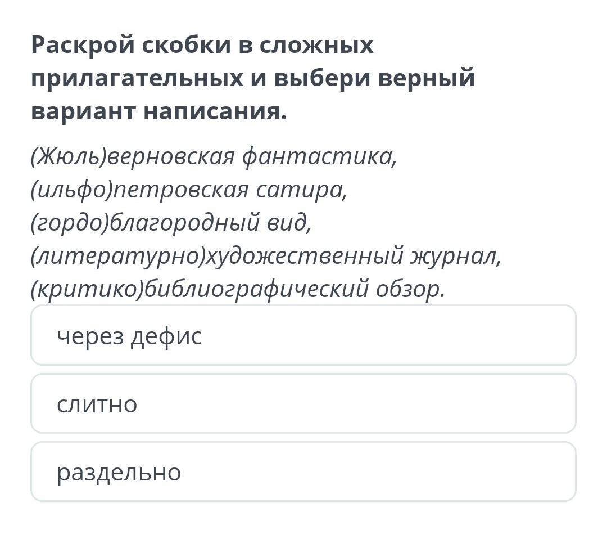Viewport: 607px width, 544px height.
Task: Click the word "сатира"
Action: 302,190
